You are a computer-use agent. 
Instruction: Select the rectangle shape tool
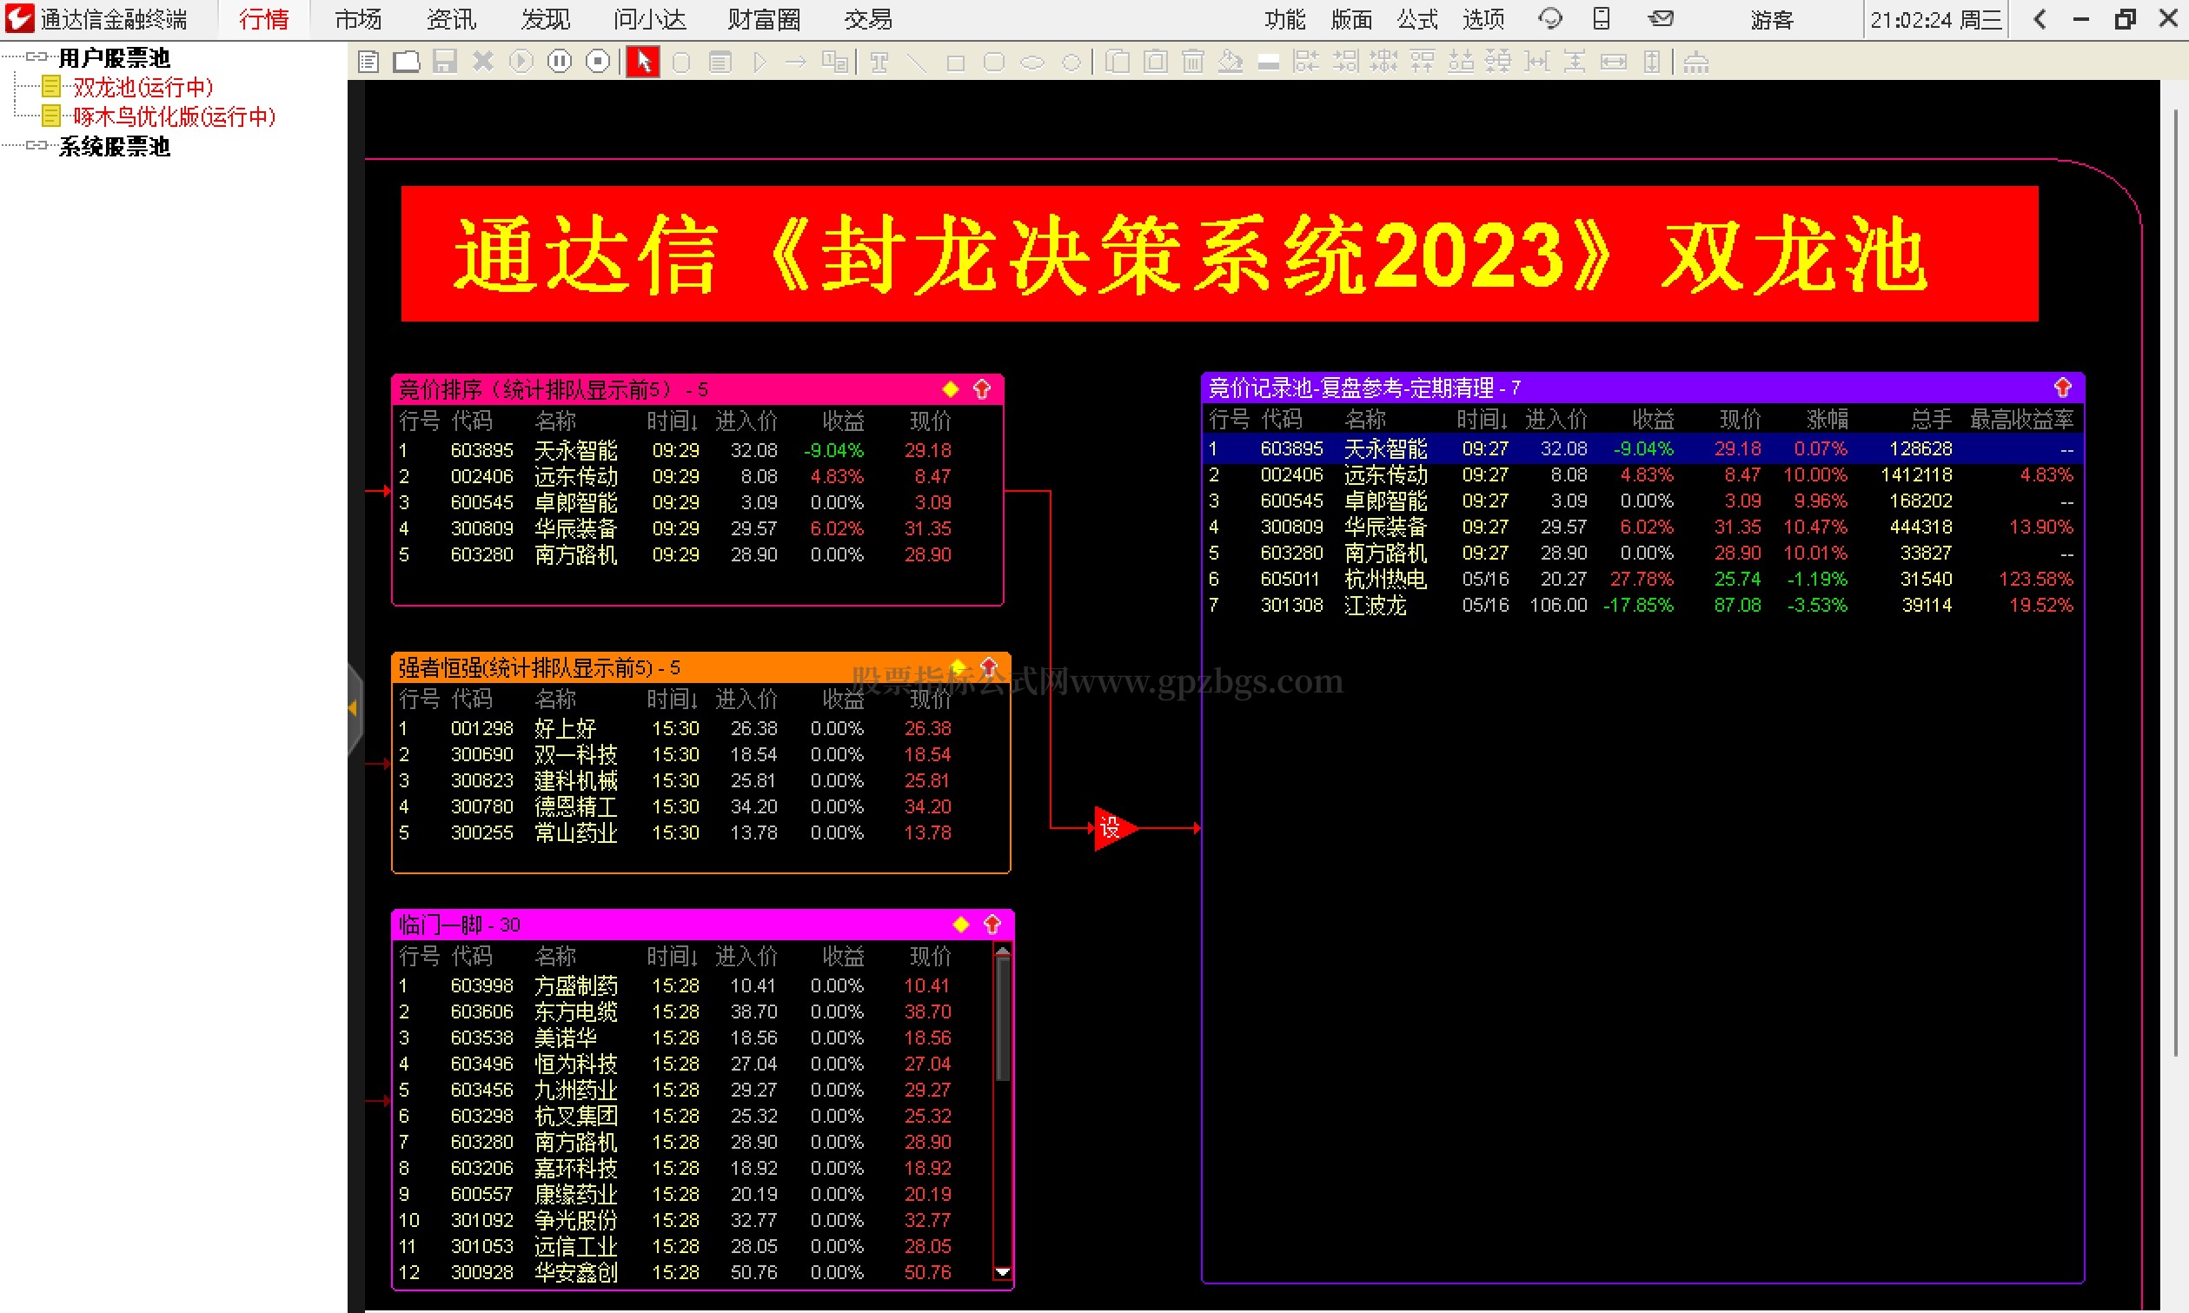tap(956, 63)
